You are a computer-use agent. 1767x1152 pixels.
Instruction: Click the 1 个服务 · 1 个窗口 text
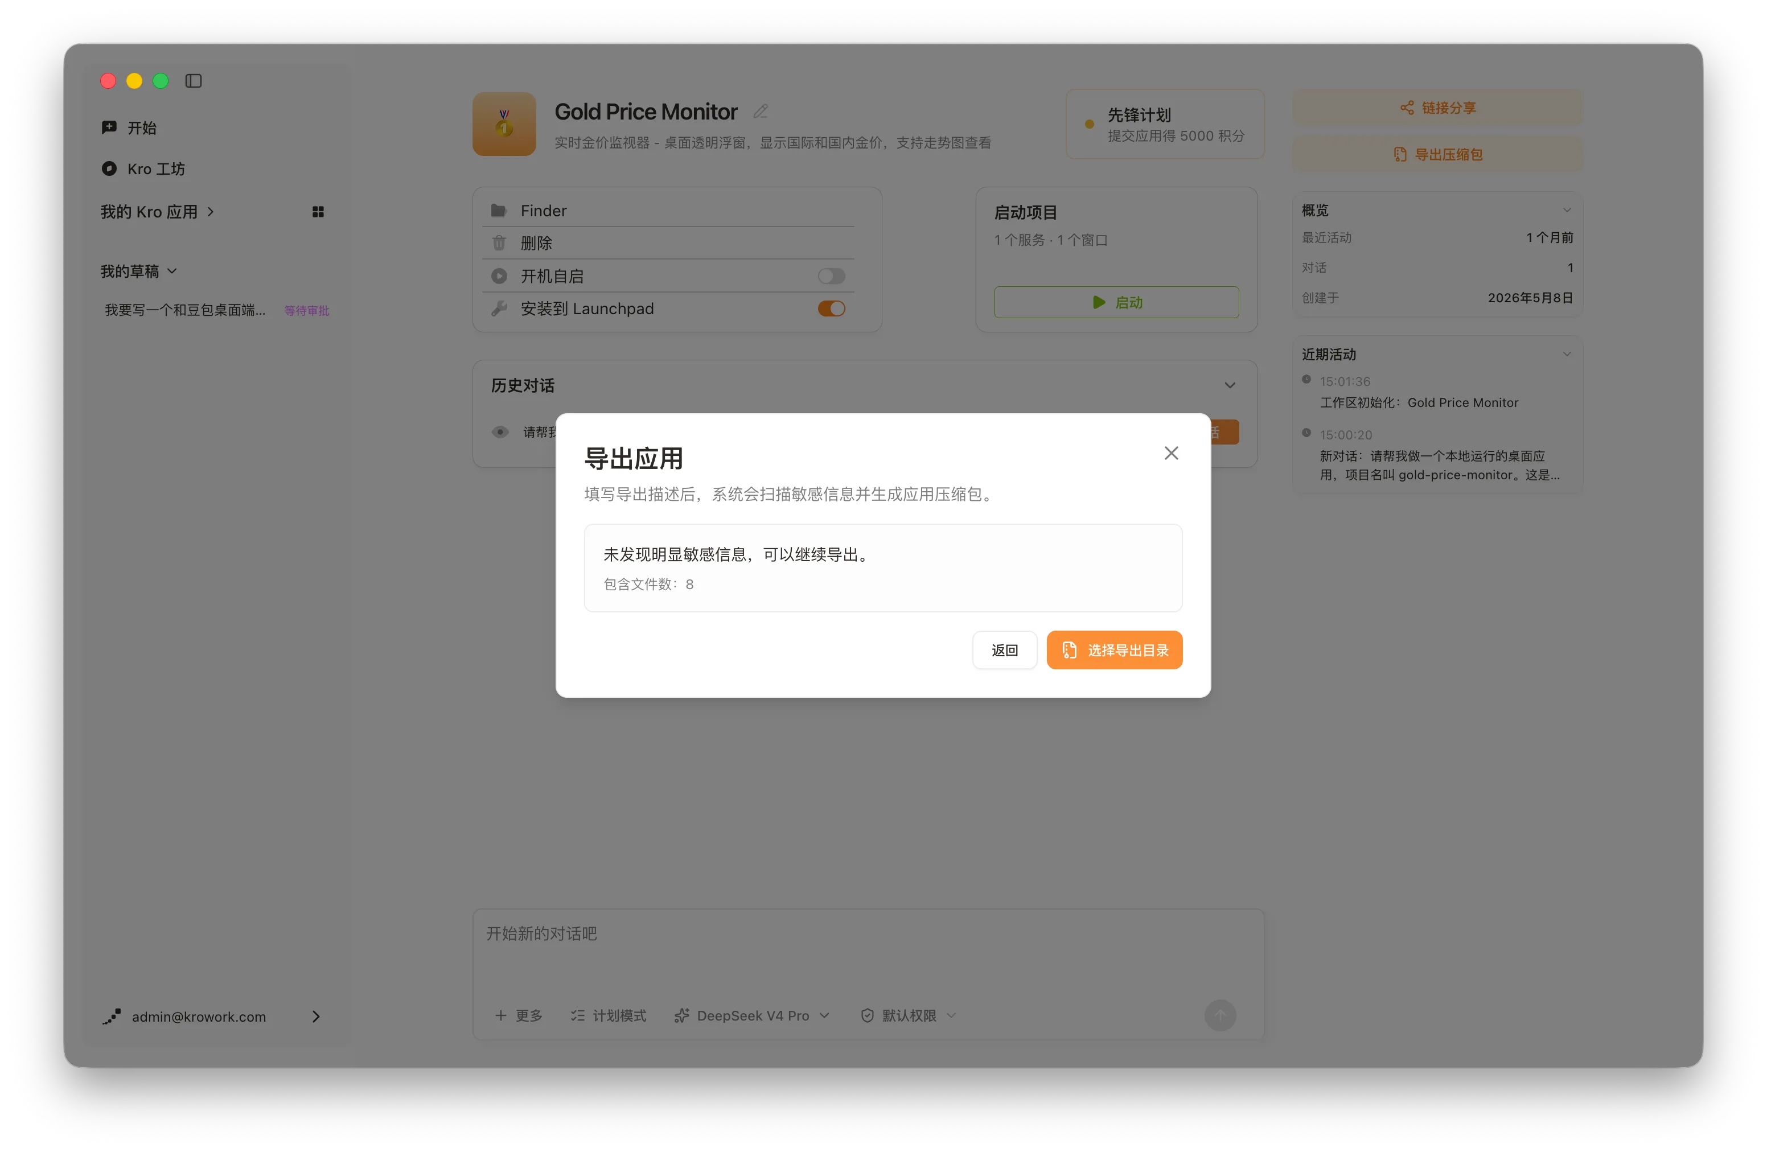[x=1050, y=240]
